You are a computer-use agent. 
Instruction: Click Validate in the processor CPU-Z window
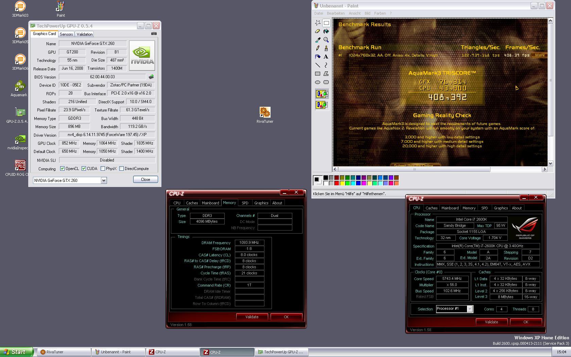[491, 322]
